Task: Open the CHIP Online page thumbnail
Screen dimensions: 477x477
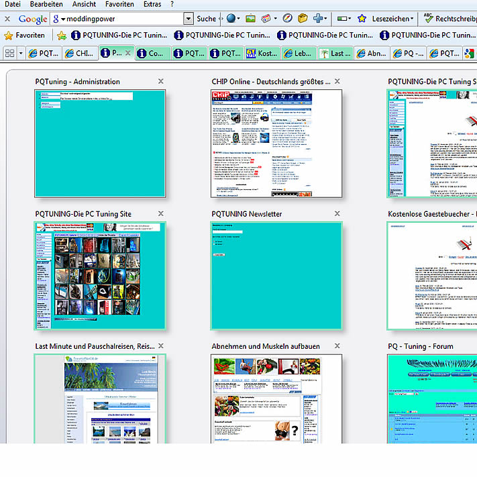Action: coord(276,144)
